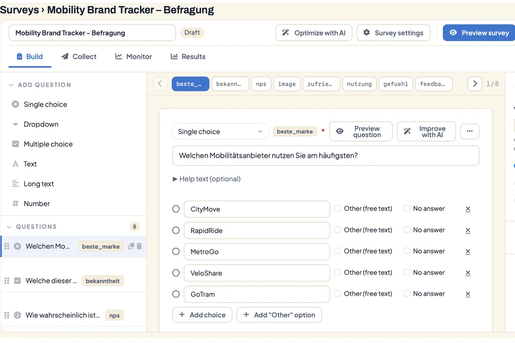Click Preview question button
This screenshot has width=515, height=343.
click(x=361, y=132)
